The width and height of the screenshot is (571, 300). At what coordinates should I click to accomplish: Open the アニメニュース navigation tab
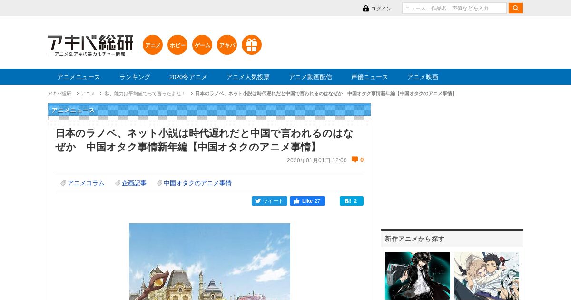point(79,77)
